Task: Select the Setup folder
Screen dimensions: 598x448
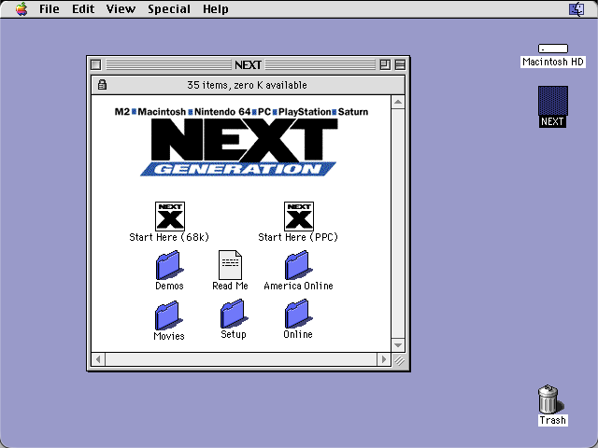Action: click(234, 314)
